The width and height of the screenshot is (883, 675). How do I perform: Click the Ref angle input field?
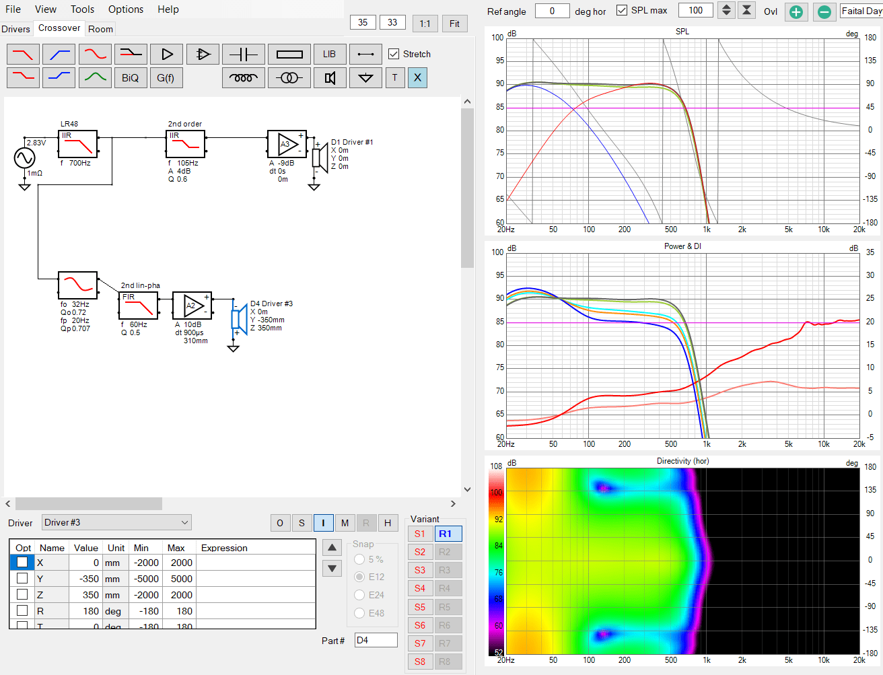pos(552,11)
